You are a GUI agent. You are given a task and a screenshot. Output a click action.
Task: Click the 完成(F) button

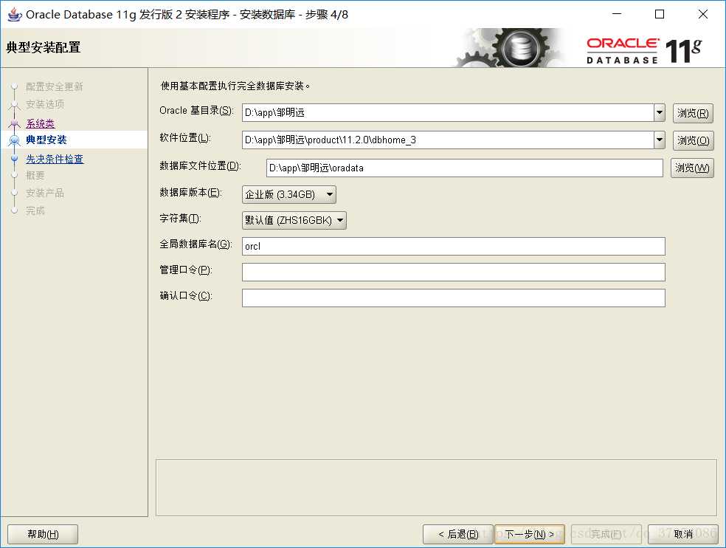606,534
